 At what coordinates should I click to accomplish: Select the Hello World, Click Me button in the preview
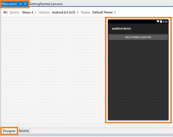tap(138, 37)
